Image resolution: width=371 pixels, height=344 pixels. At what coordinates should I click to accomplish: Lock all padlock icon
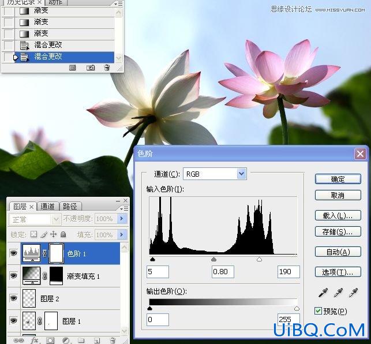[x=63, y=234]
